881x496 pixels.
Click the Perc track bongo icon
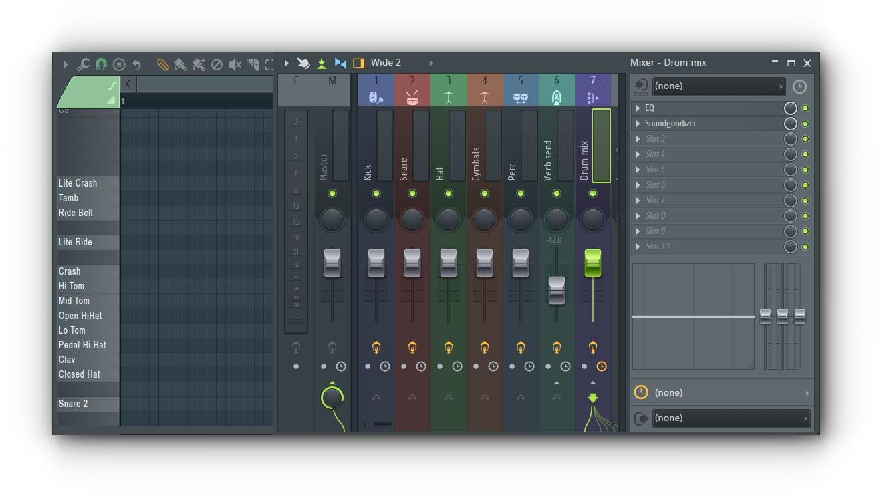pyautogui.click(x=520, y=98)
